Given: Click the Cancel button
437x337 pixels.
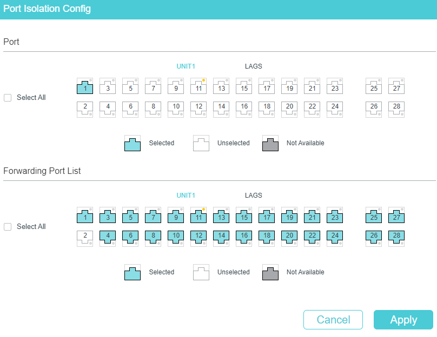Looking at the screenshot, I should [333, 320].
